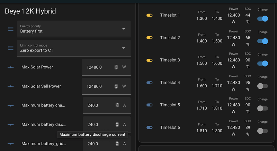Image resolution: width=277 pixels, height=151 pixels.
Task: Click the Max Solar Sell Power label
Action: pos(41,86)
